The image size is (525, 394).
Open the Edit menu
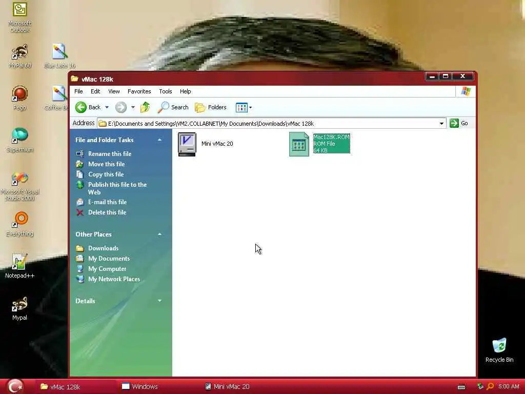[95, 91]
